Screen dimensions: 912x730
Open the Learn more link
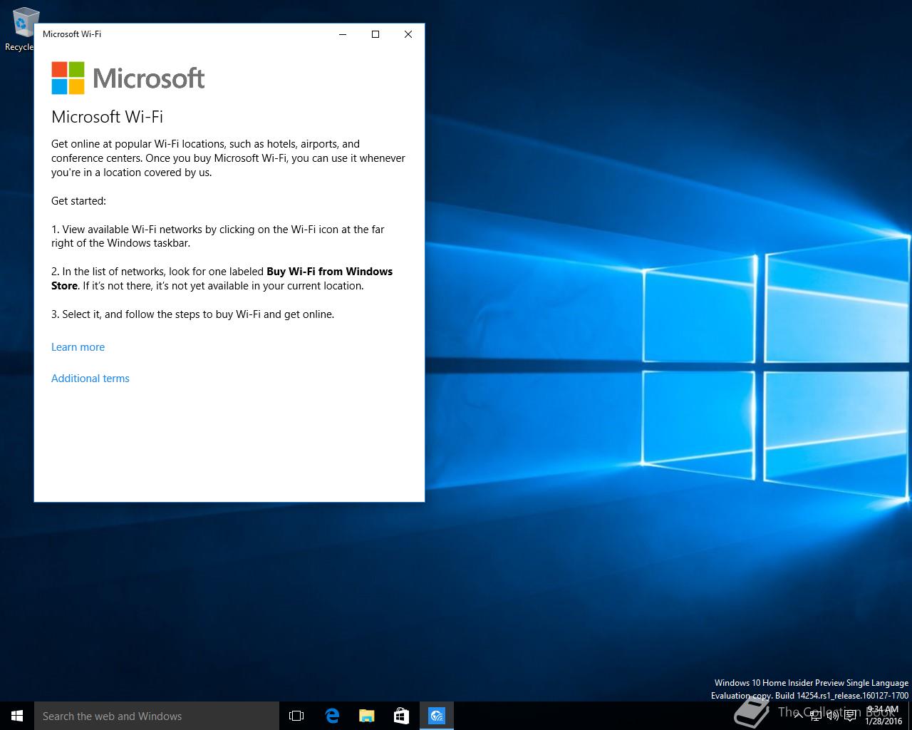[78, 347]
